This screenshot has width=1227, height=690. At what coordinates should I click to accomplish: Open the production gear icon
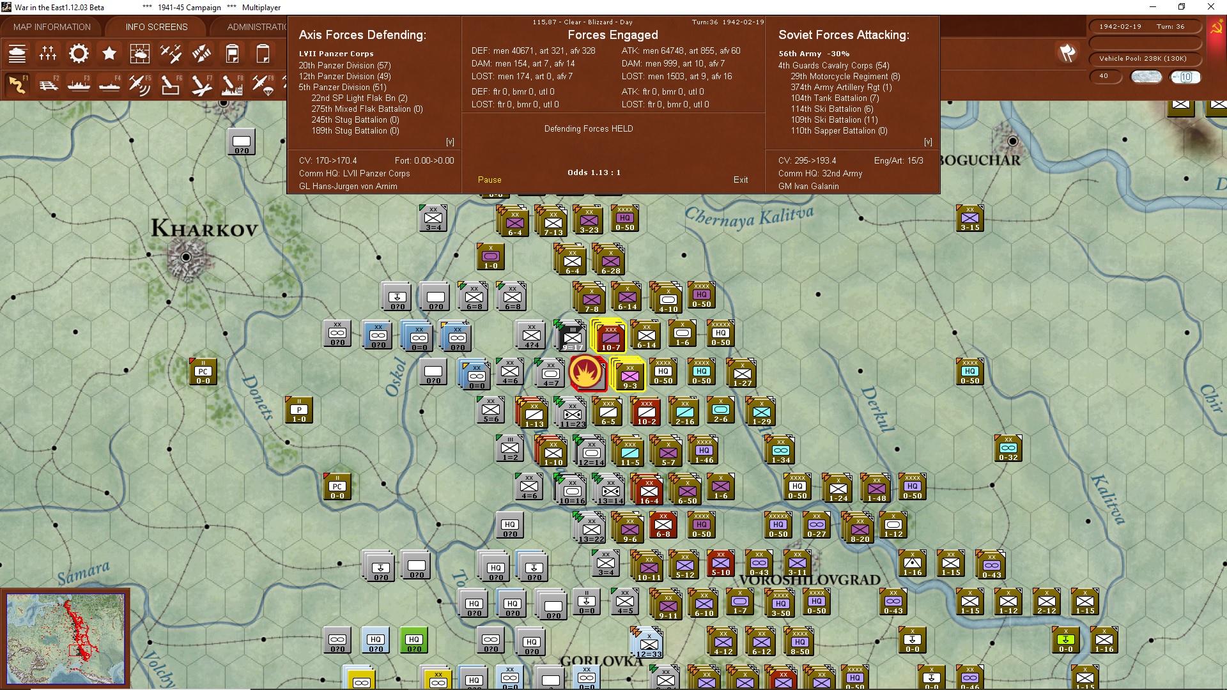tap(79, 54)
